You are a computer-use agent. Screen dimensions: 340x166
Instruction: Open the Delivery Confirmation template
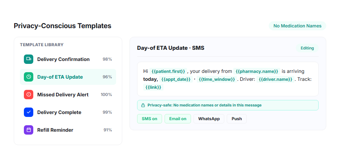(x=68, y=59)
